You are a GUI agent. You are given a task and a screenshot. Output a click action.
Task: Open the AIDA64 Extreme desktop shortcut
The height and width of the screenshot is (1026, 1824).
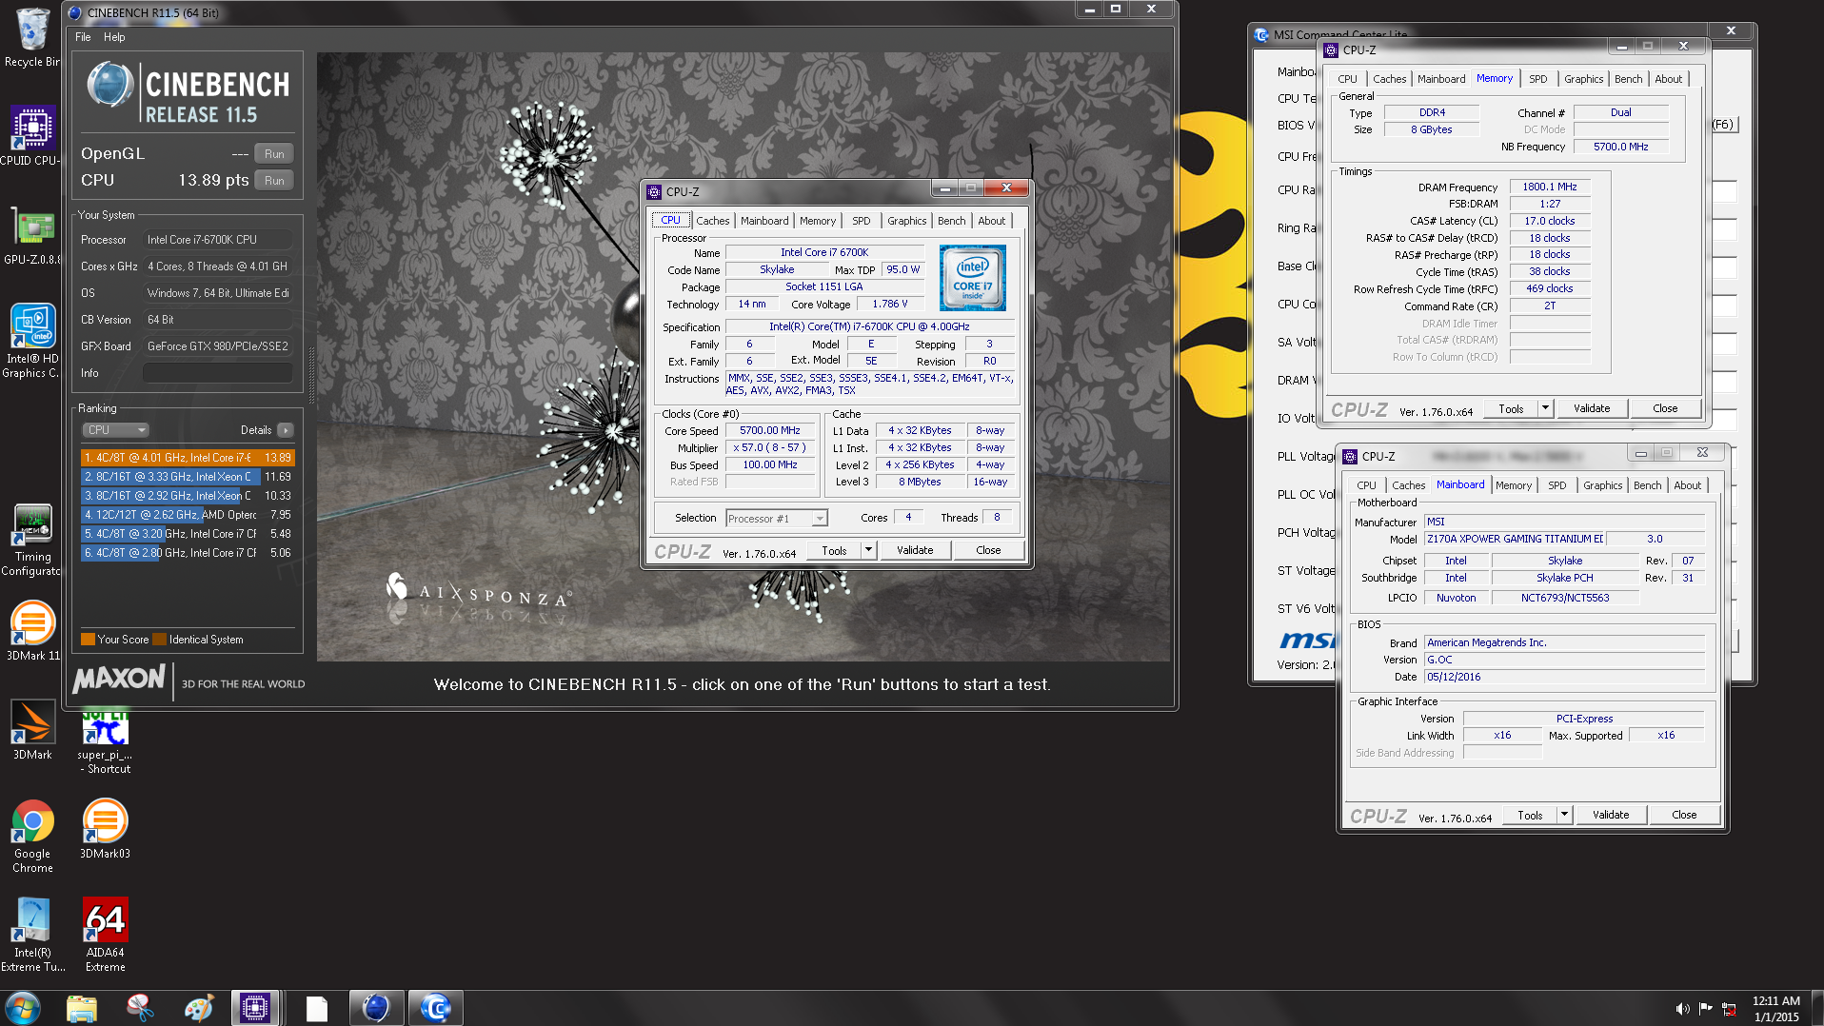tap(105, 936)
